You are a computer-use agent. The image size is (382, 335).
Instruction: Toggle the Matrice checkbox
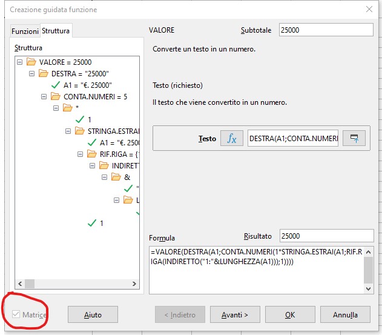point(16,315)
